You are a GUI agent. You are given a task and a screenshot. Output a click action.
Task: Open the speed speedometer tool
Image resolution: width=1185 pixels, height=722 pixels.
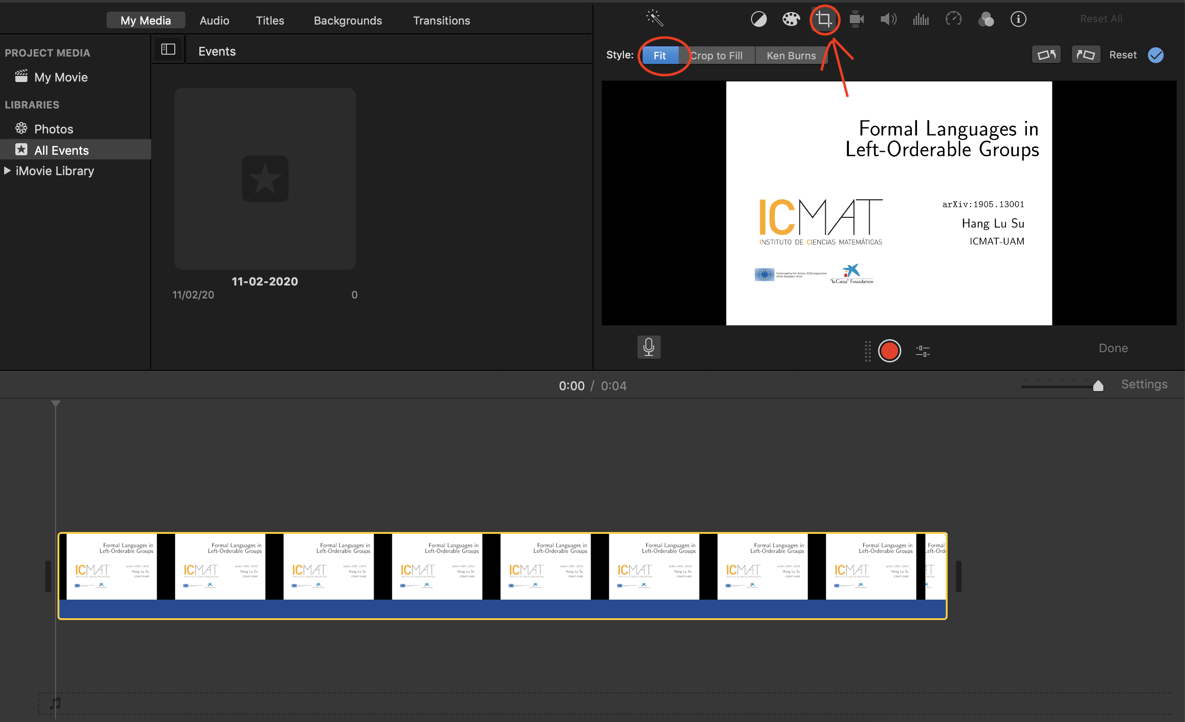click(x=953, y=19)
